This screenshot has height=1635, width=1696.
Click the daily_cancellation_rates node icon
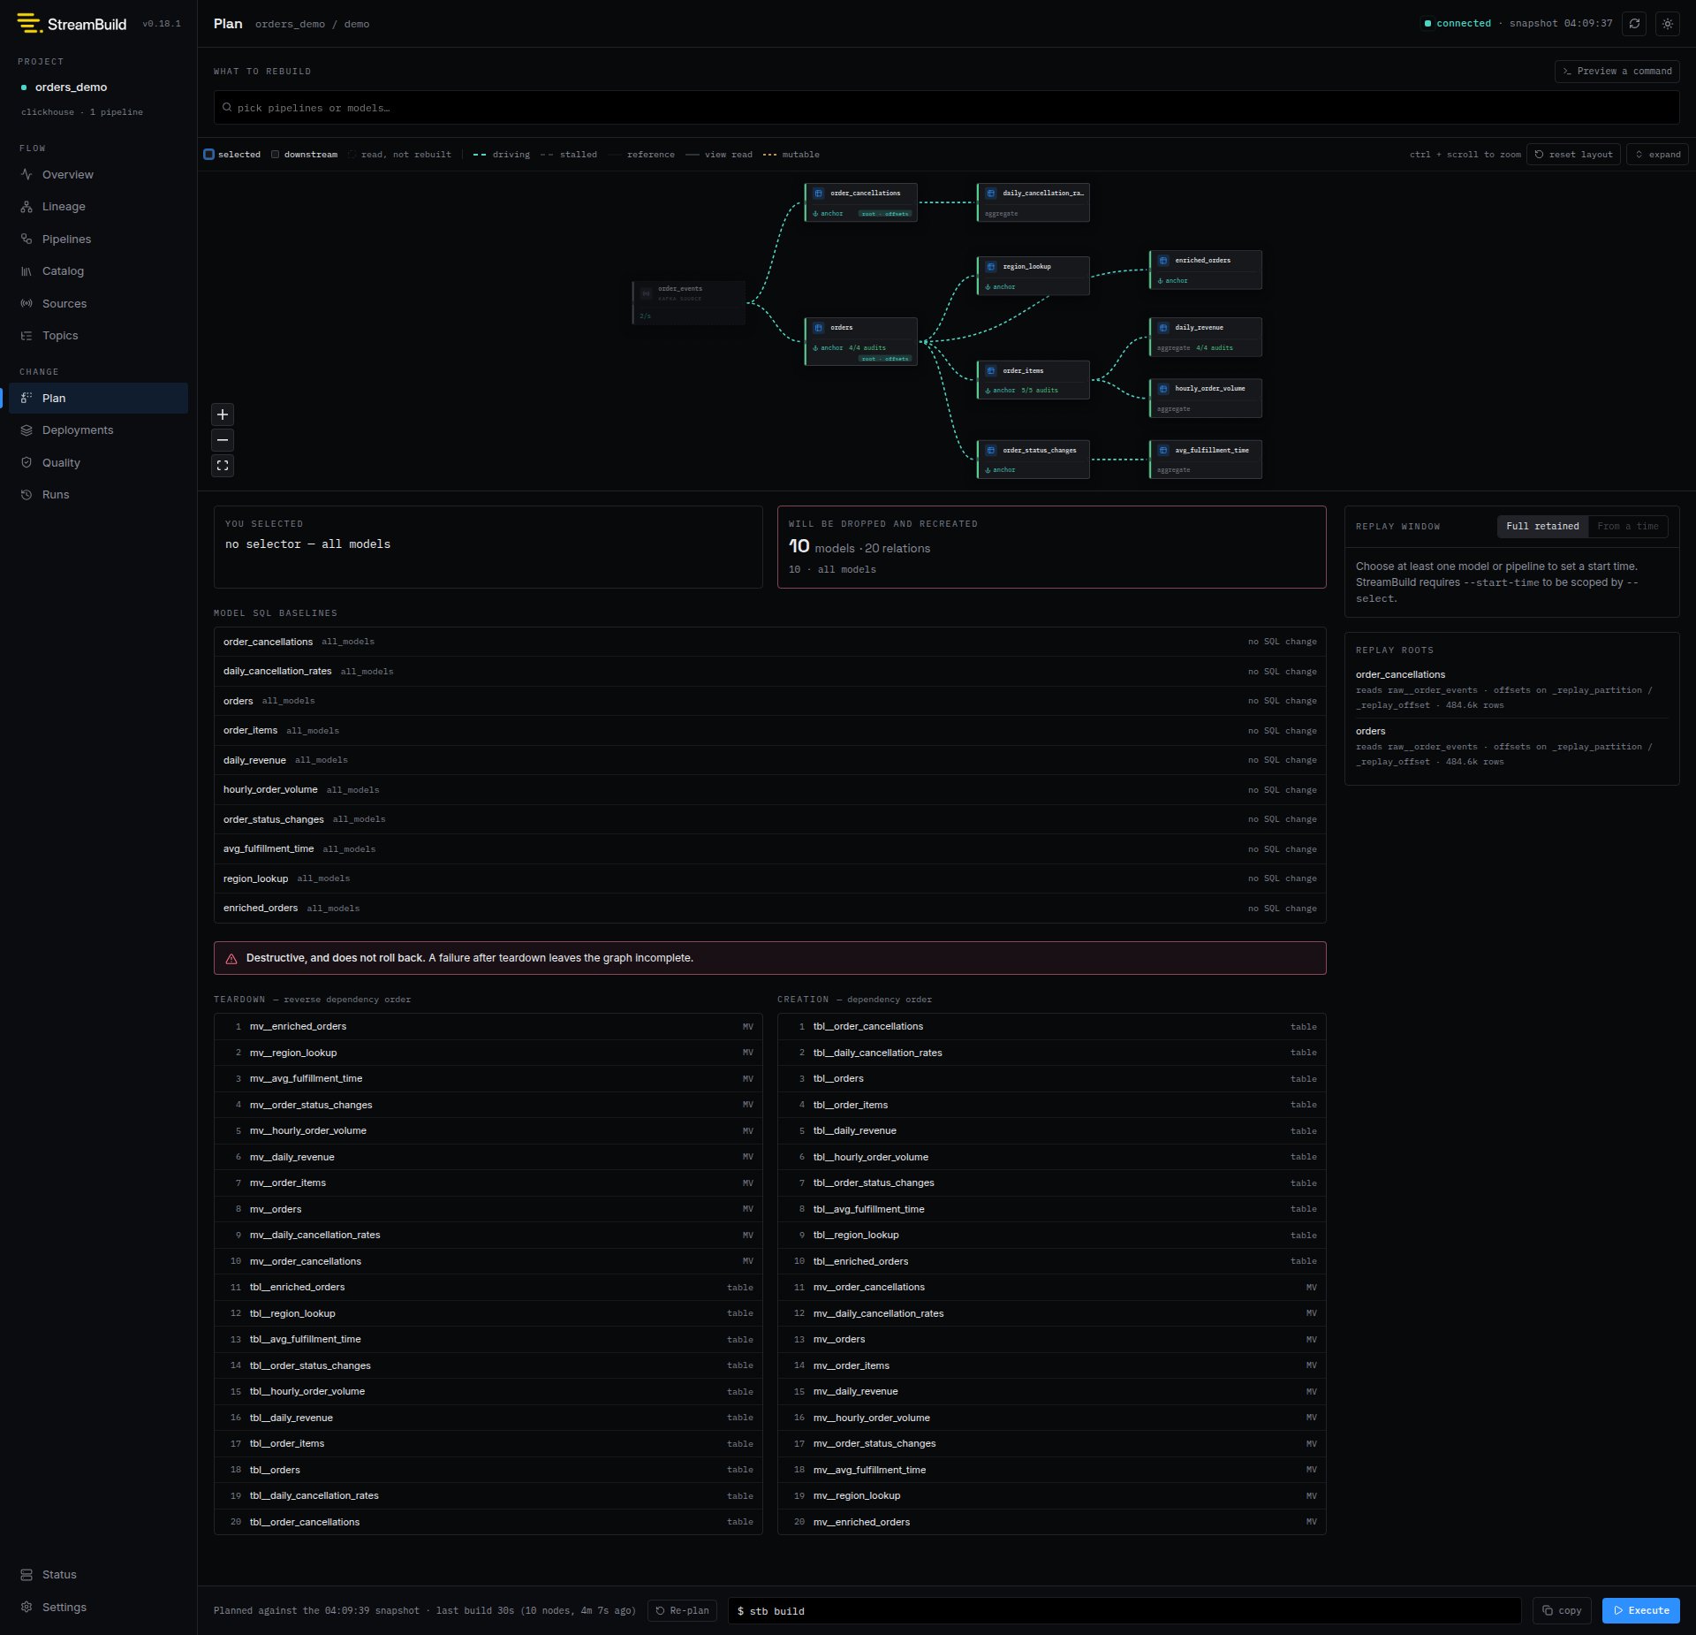point(991,194)
